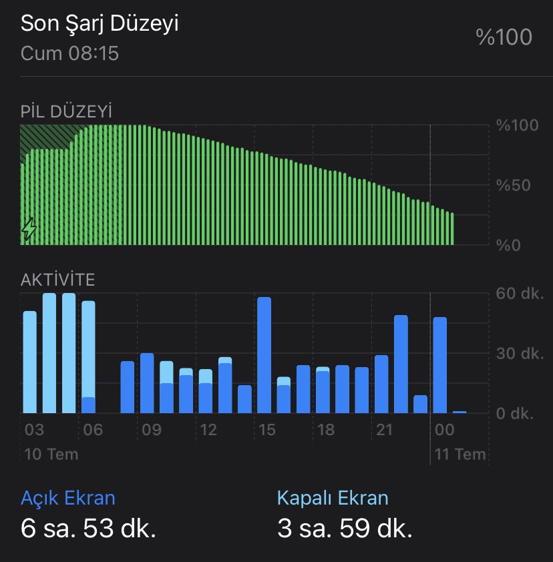The height and width of the screenshot is (562, 553).
Task: Tap the green charging bolt icon
Action: pyautogui.click(x=29, y=228)
